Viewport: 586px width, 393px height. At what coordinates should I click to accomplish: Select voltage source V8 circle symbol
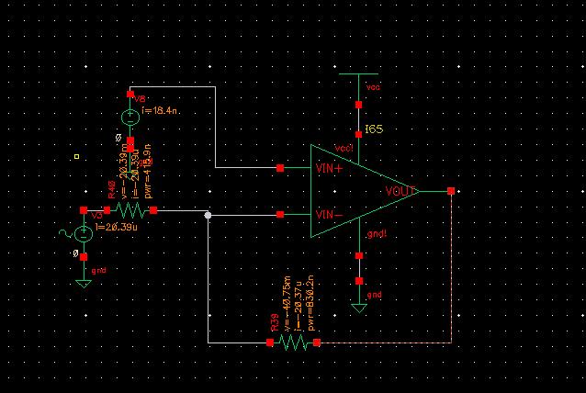tap(130, 118)
